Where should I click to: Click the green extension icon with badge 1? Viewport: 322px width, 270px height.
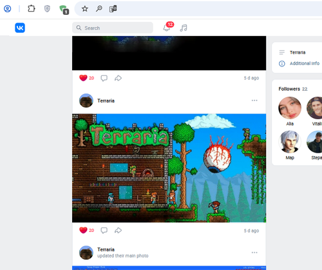point(64,10)
